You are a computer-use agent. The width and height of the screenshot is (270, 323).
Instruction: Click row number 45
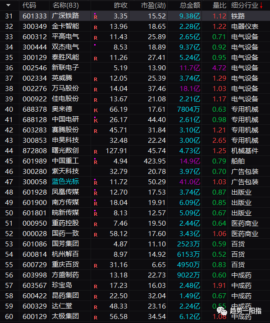(x=9, y=161)
